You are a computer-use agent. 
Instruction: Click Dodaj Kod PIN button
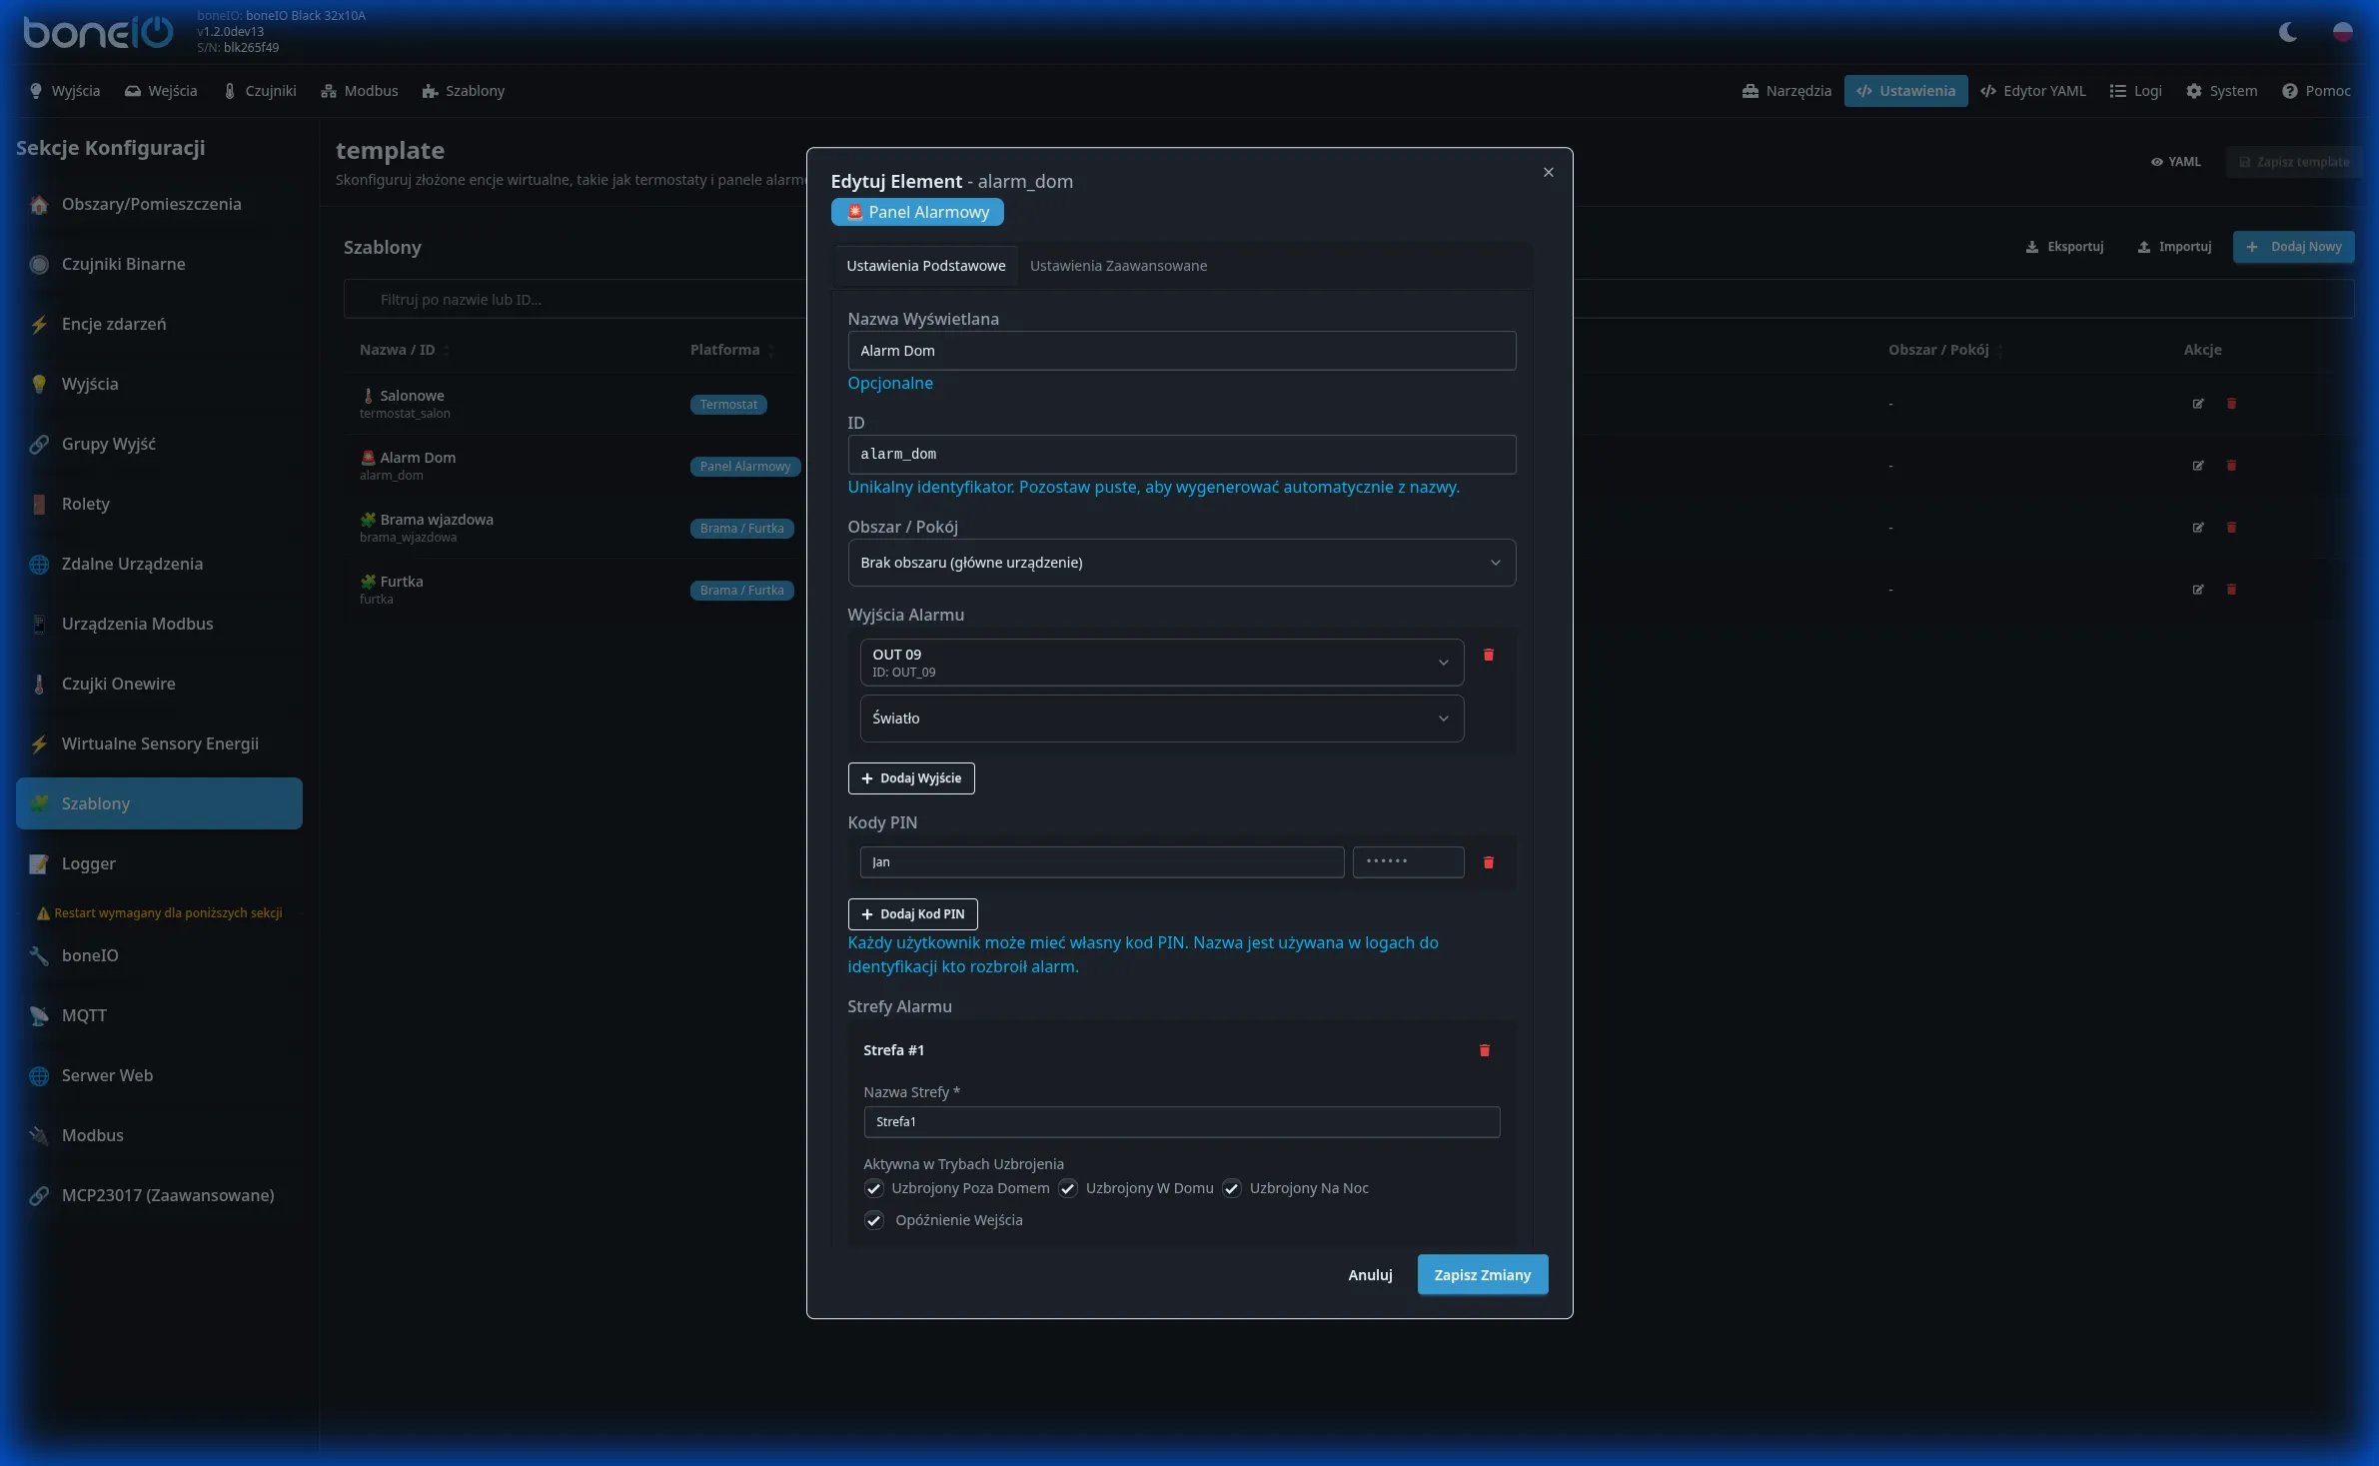912,914
